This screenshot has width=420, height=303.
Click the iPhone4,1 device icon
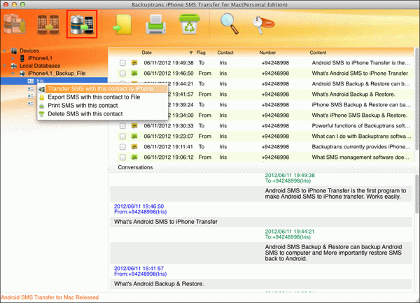point(22,58)
